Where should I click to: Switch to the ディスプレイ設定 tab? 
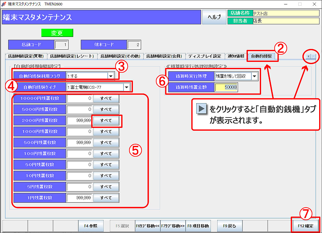[x=205, y=56]
